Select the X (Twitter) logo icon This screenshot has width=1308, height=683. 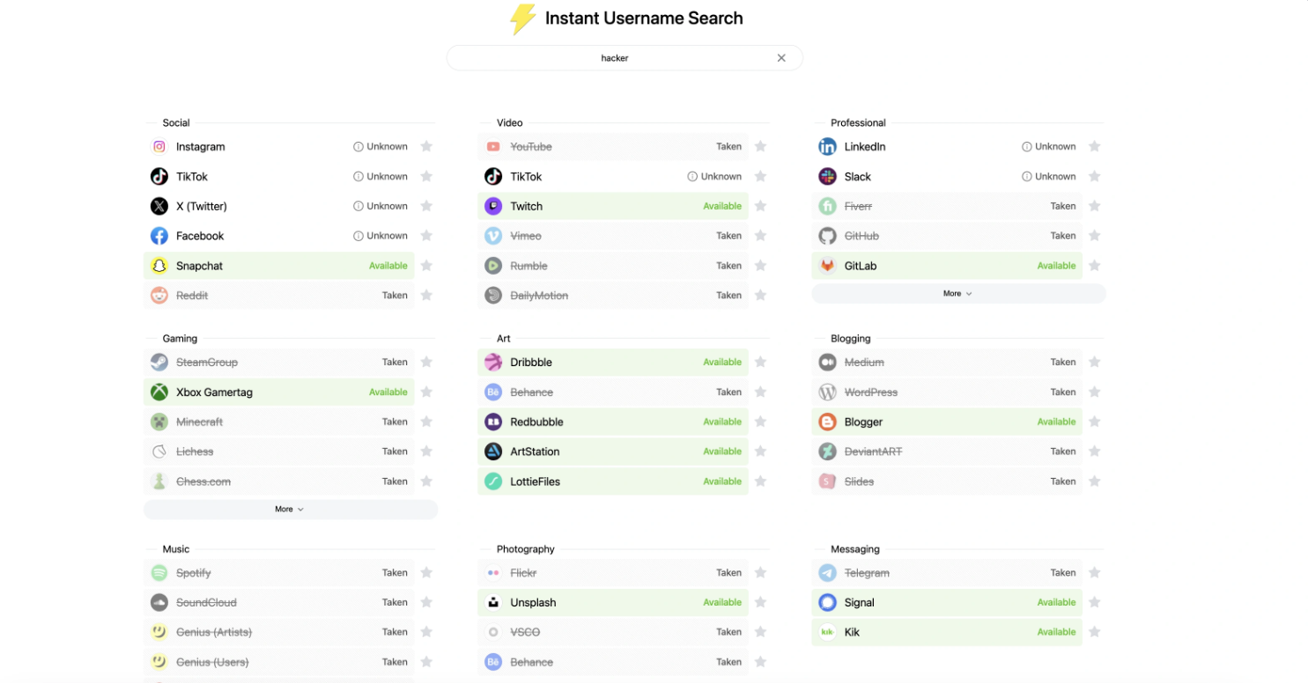159,206
